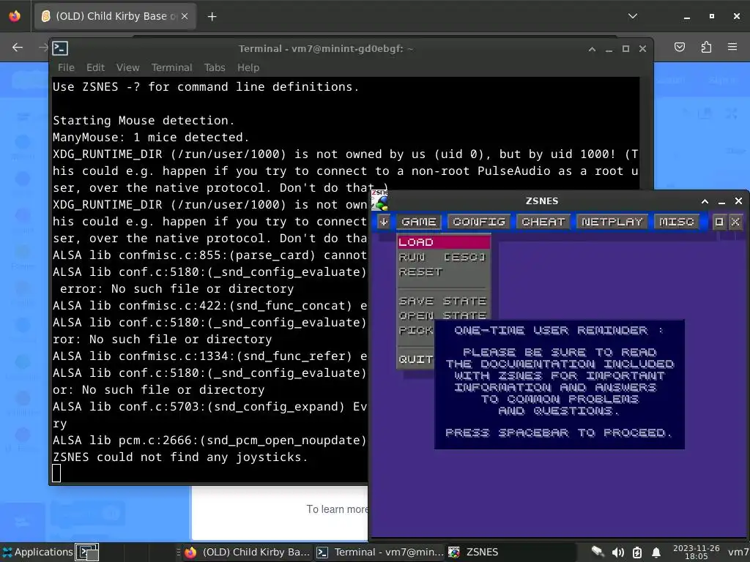Click the Firefox Pocket save icon
Screen dimensions: 750x562
(x=679, y=47)
